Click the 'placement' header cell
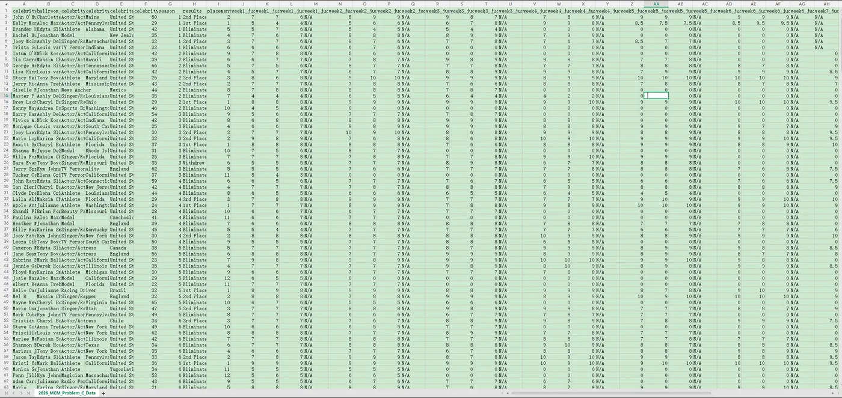The height and width of the screenshot is (398, 842). [218, 11]
